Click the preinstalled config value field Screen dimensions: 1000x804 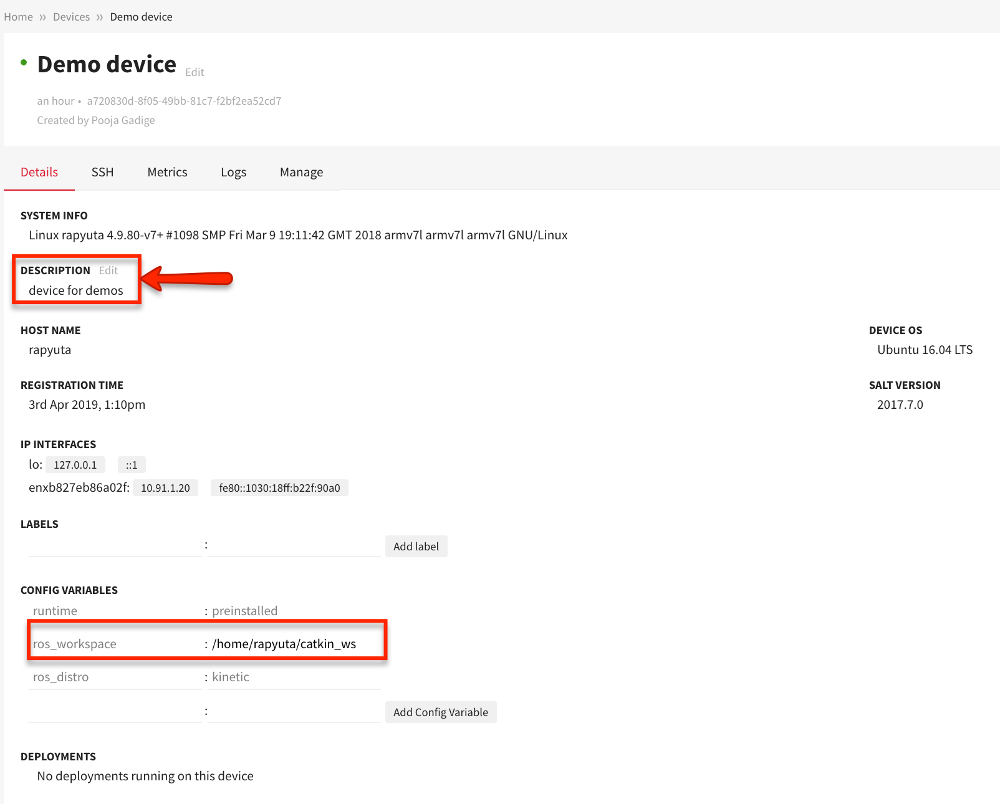coord(294,611)
